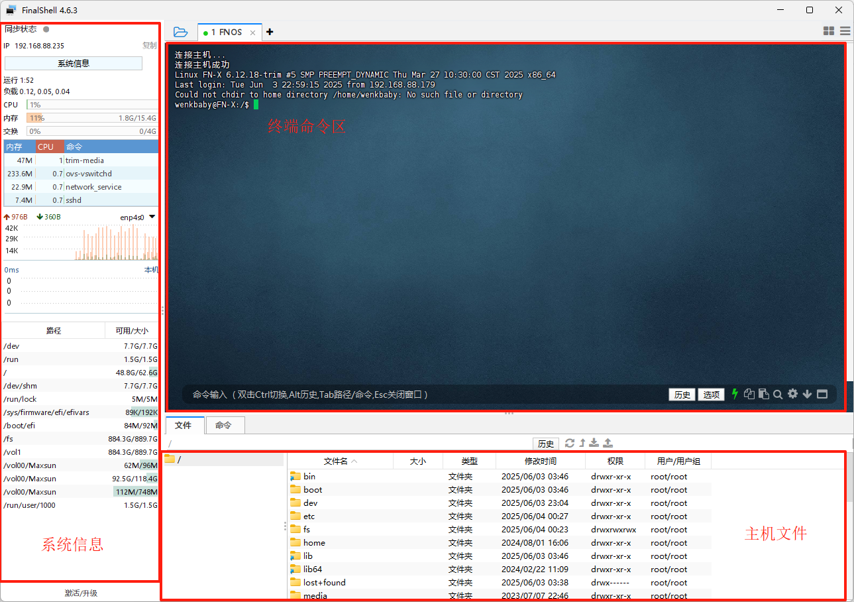This screenshot has width=854, height=602.
Task: Click the download icon in file toolbar
Action: click(594, 443)
